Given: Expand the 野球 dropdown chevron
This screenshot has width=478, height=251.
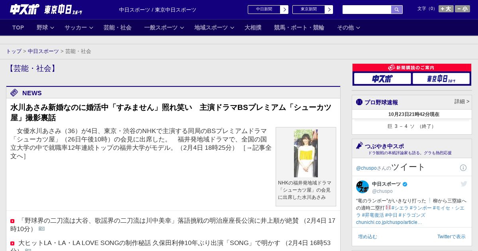Looking at the screenshot, I should (52, 27).
